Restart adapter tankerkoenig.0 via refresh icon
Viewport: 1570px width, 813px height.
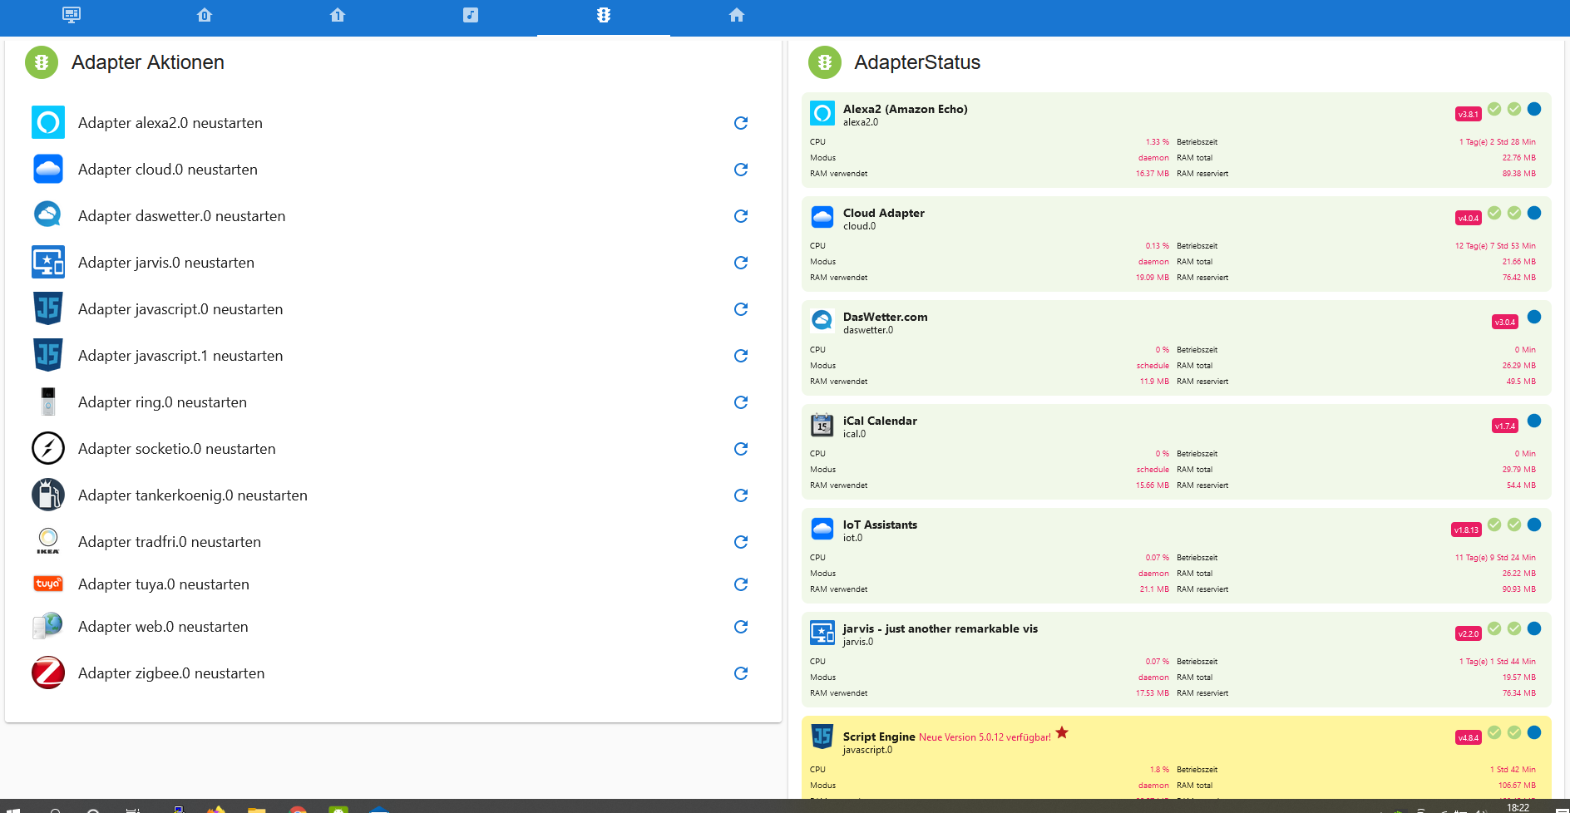tap(741, 495)
